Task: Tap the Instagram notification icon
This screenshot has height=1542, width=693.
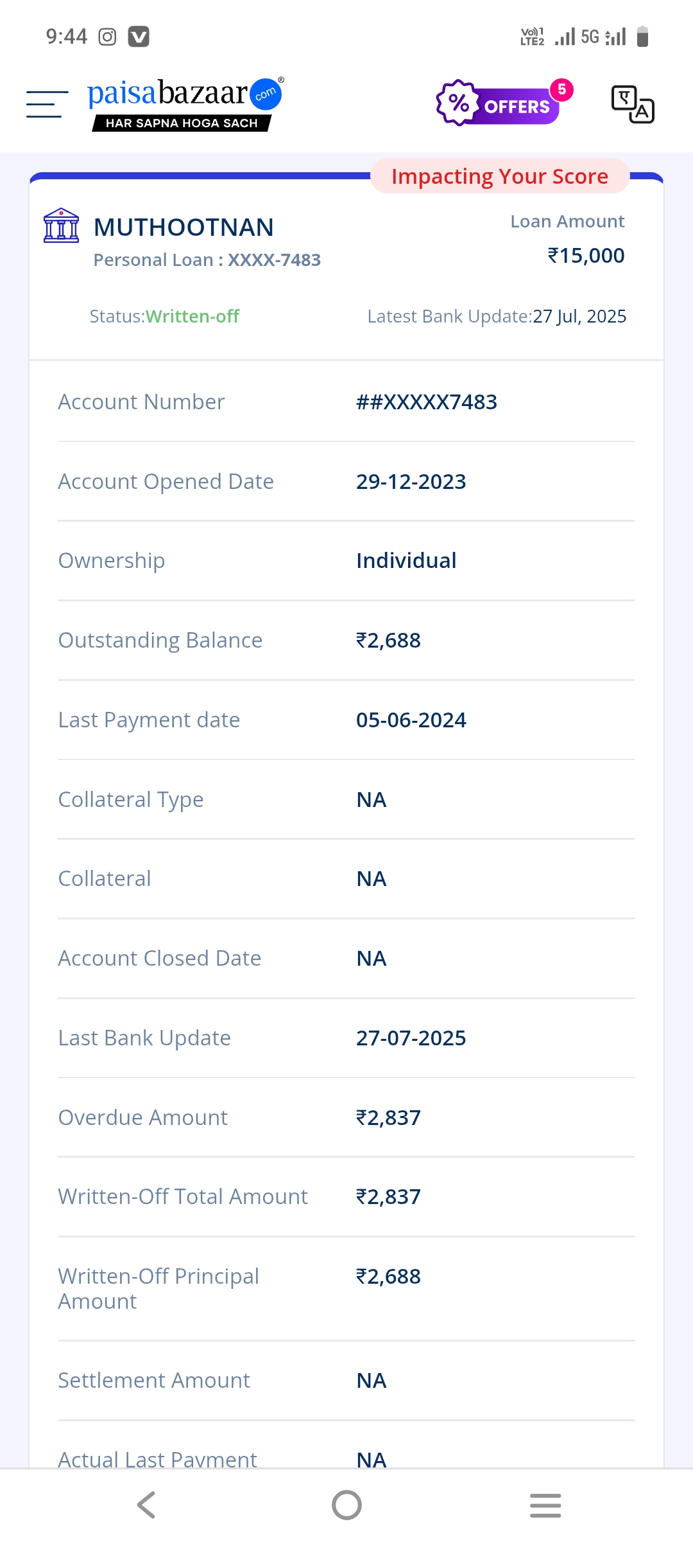Action: coord(107,37)
